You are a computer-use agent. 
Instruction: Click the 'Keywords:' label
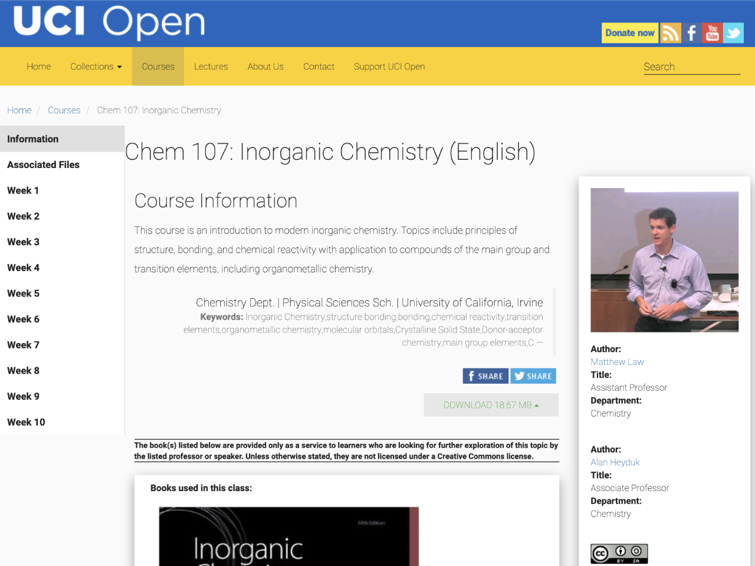[x=221, y=317]
